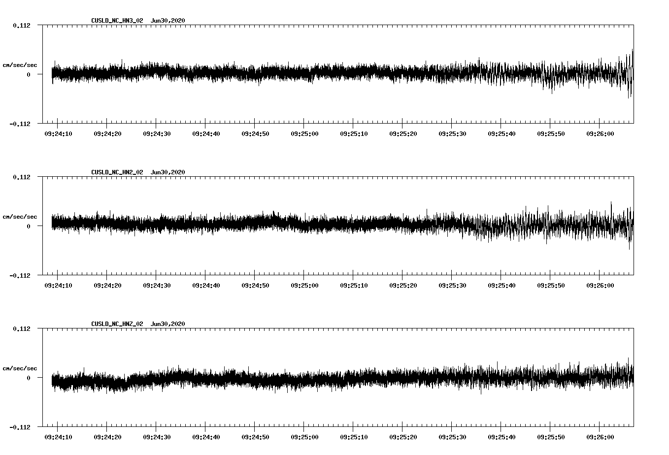Pick 09:26:00 axis time under HNZ chart

[x=600, y=437]
